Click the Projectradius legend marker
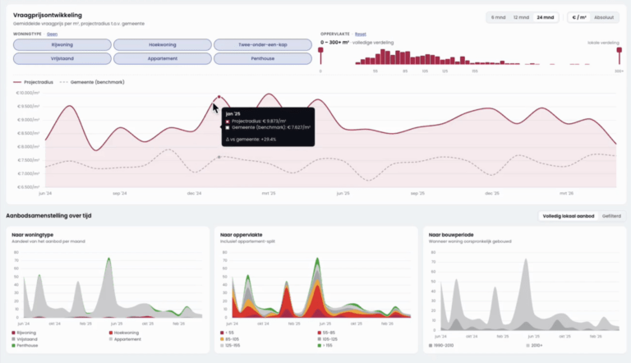Screen dimensions: 631x363 (x=17, y=82)
